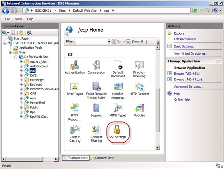Open Request Filtering feature
The image size is (224, 169).
point(96,134)
